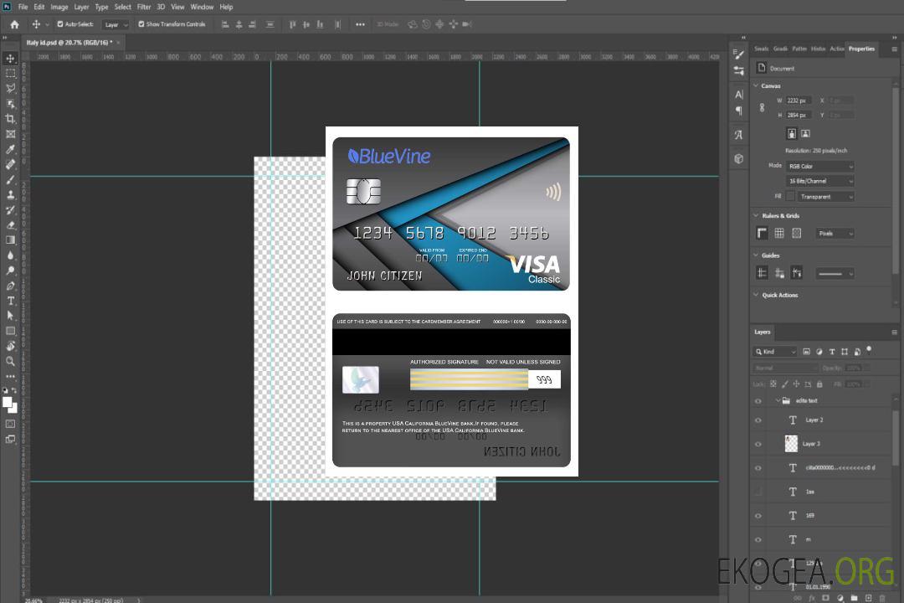Open the Auto-Select Layer dropdown
The image size is (904, 603).
point(116,24)
